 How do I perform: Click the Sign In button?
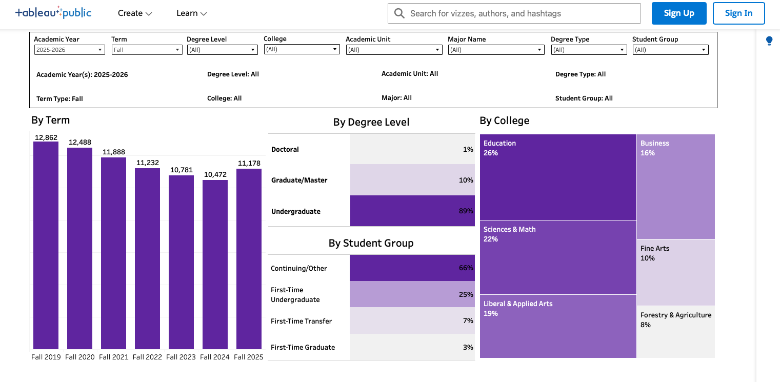[738, 13]
